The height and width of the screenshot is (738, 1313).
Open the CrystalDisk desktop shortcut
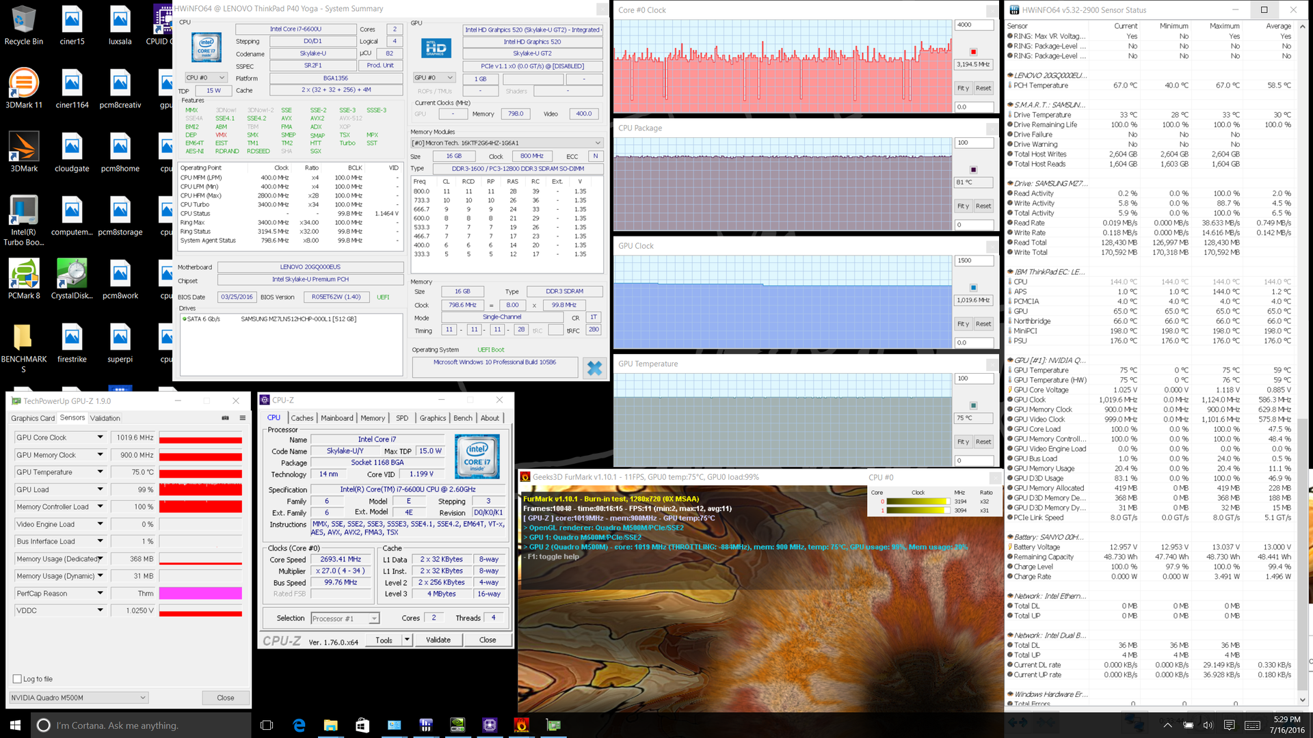72,279
